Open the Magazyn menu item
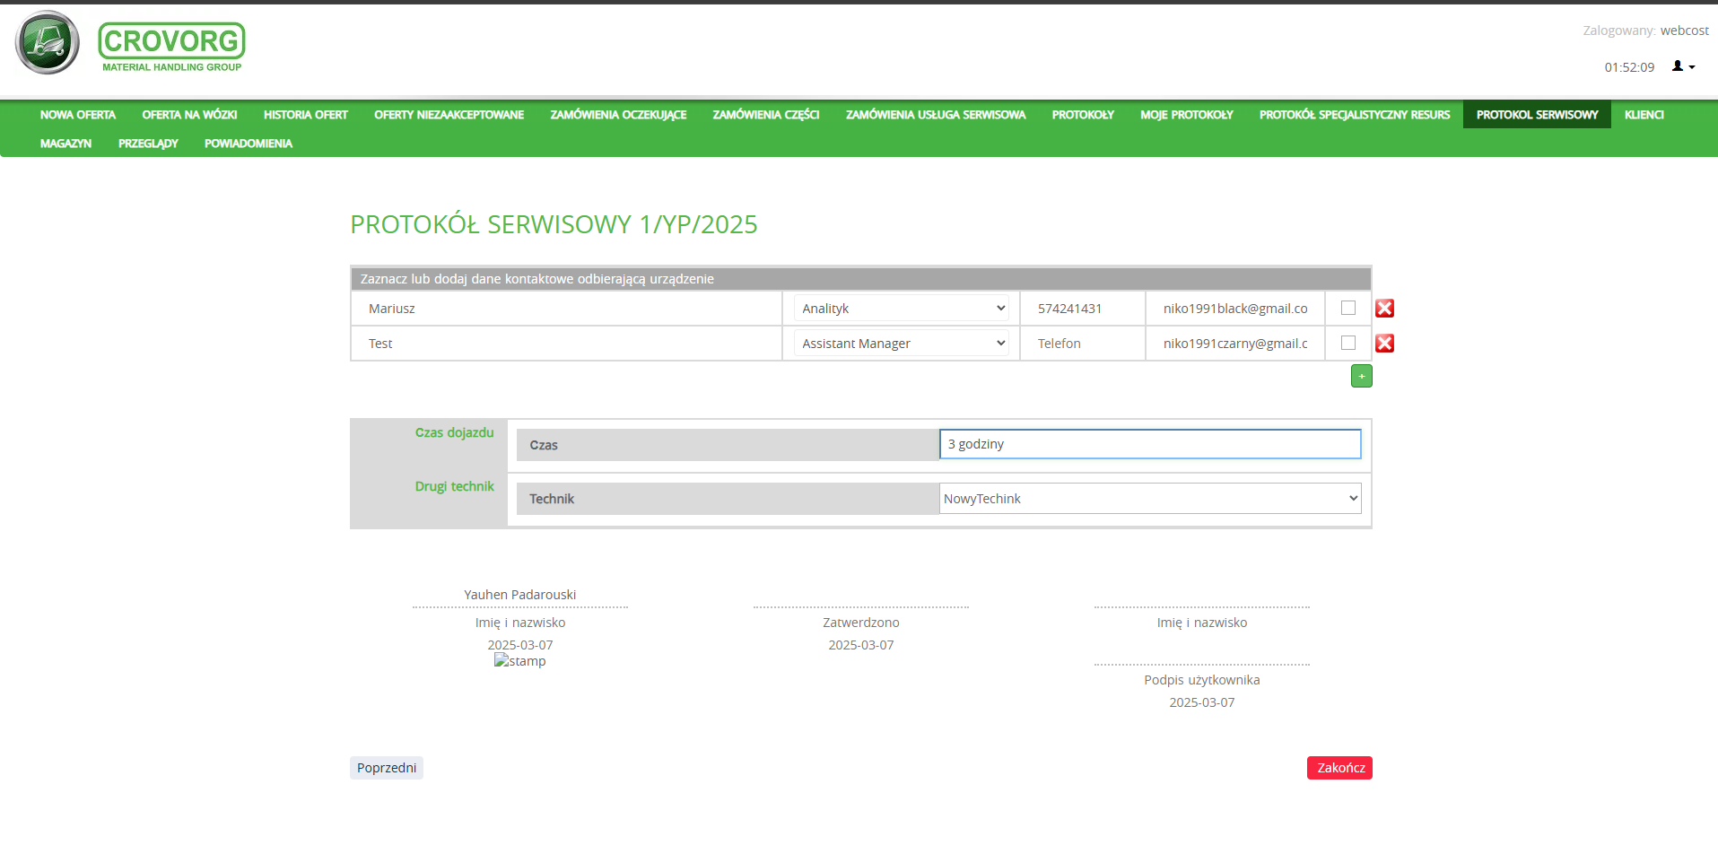The width and height of the screenshot is (1718, 854). [x=65, y=144]
